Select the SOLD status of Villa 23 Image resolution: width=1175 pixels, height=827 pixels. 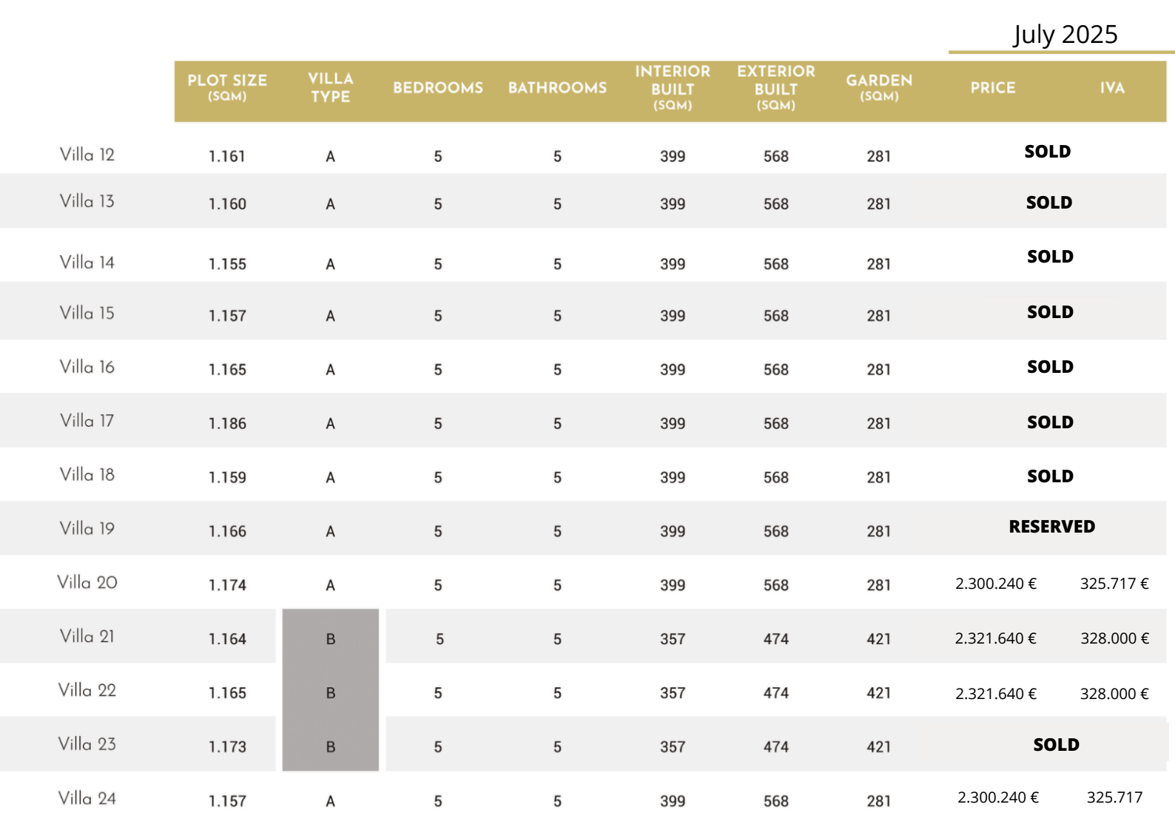point(1057,745)
